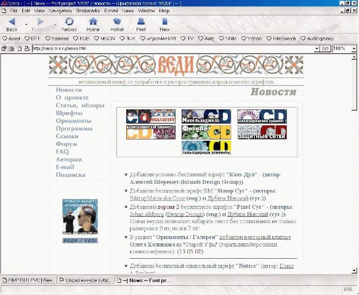Viewport: 359px width, 295px height.
Task: Open the News menu
Action: (127, 10)
